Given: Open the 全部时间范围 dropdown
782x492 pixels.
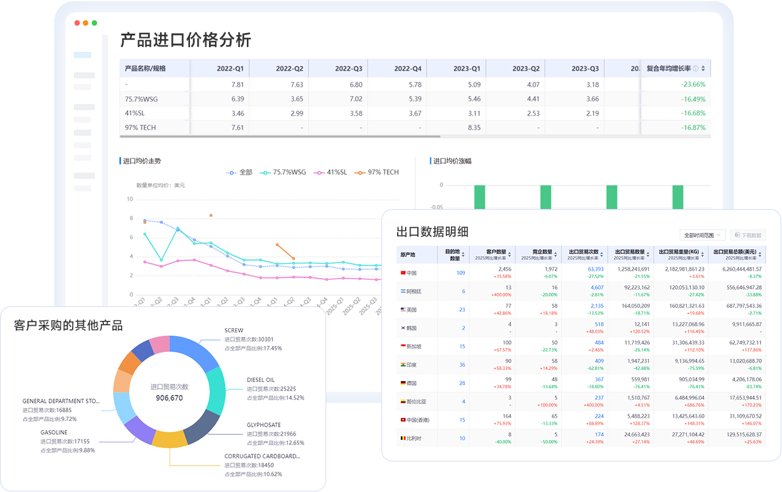Looking at the screenshot, I should 702,235.
